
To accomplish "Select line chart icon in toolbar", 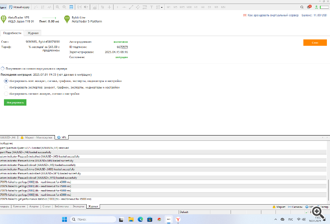I will coord(49,7).
